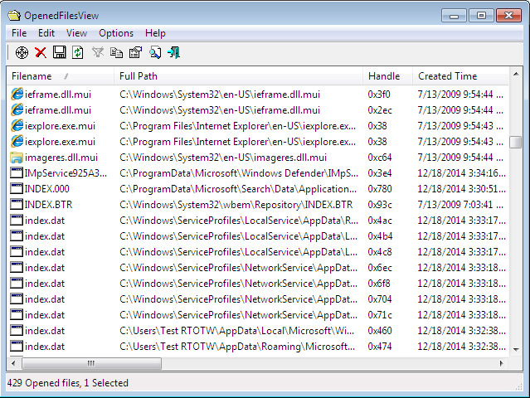Click IE icon of ieframe.dll.mui handle 0x2ec
The width and height of the screenshot is (530, 398).
tap(17, 110)
